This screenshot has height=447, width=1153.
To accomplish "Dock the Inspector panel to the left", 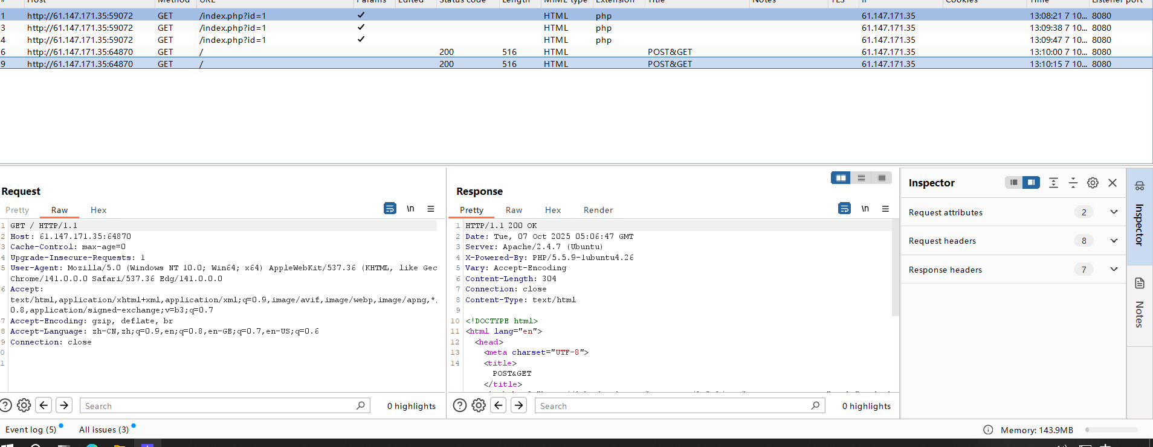I will pos(1014,183).
